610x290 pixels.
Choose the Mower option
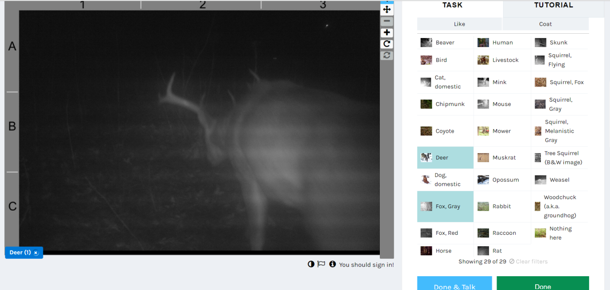(503, 131)
